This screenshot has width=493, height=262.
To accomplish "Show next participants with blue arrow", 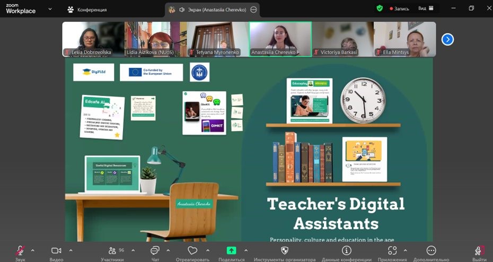I will [447, 39].
